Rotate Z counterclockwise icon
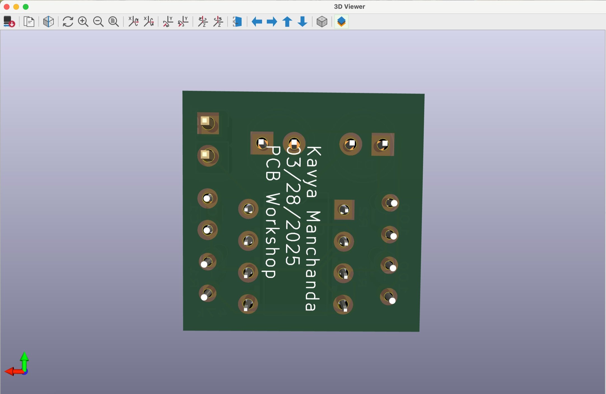606x394 pixels. click(x=218, y=22)
